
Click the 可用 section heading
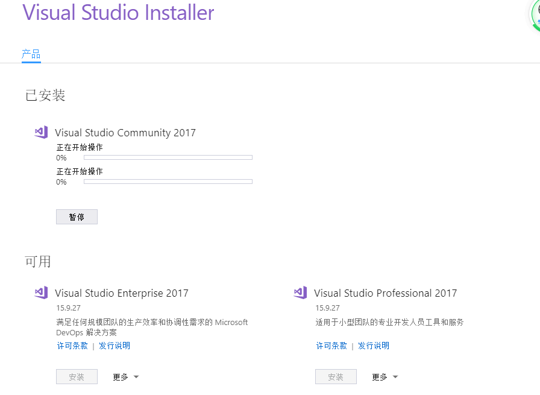[x=38, y=261]
